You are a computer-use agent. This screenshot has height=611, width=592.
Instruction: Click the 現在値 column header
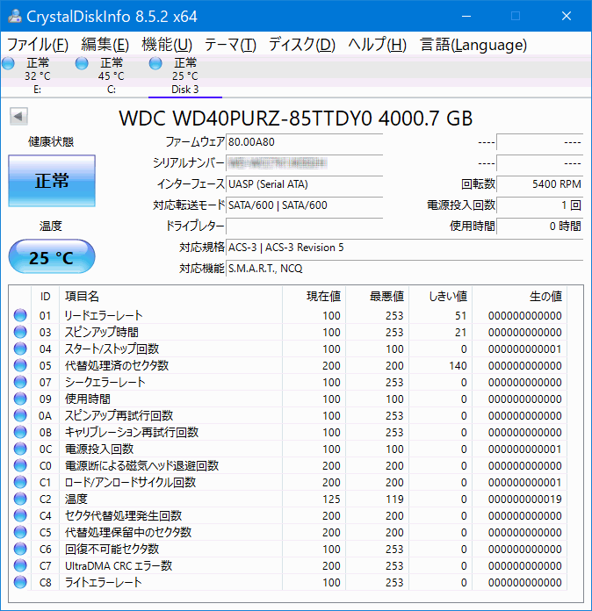314,297
